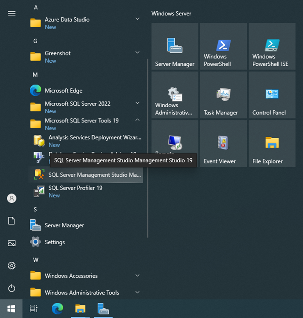This screenshot has height=318, width=303.
Task: Click the app list vertical scrollbar
Action: tap(148, 148)
